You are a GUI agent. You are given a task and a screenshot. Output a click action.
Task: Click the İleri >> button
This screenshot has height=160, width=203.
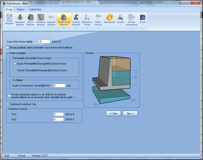tap(130, 114)
